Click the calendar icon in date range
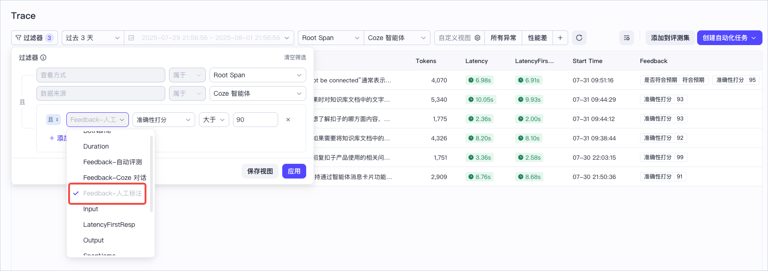 (131, 38)
